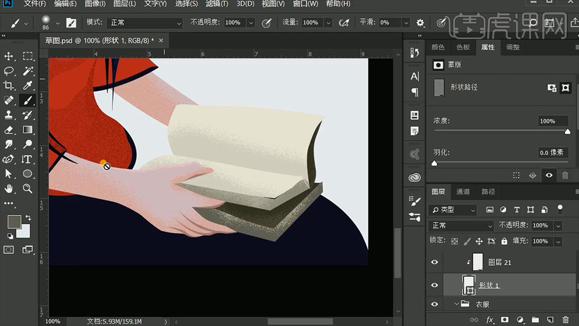The width and height of the screenshot is (579, 326).
Task: Select the Dodge tool
Action: 27,144
